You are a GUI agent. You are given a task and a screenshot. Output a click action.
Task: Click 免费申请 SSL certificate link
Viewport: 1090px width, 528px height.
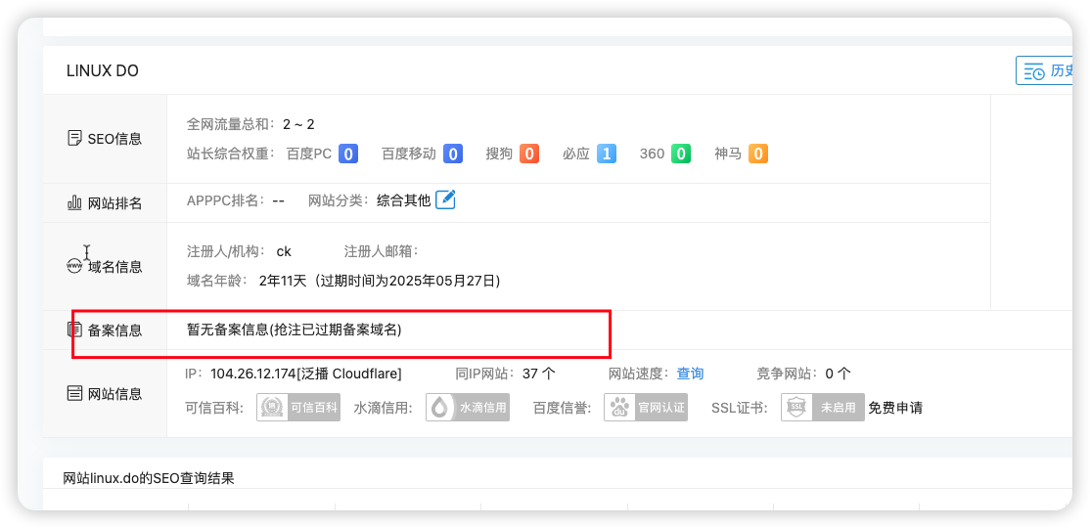[895, 408]
